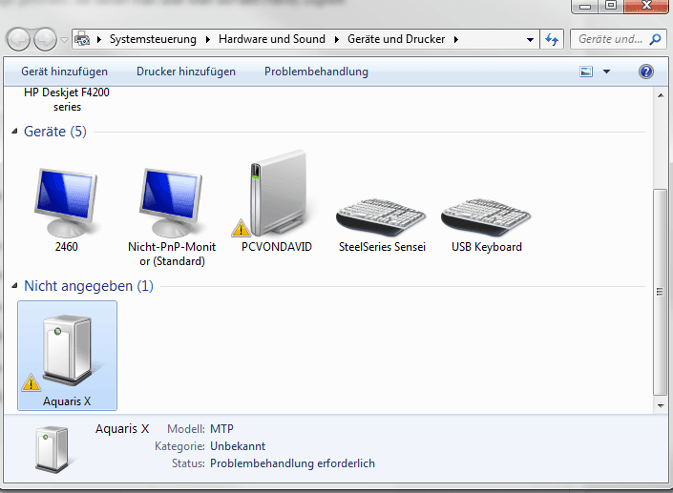Open the view options dropdown arrow
Screen dimensions: 673x493
coord(606,72)
